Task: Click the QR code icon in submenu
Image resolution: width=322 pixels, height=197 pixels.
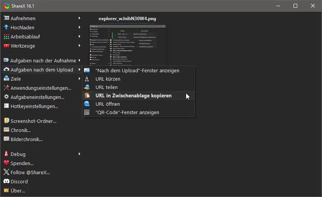Action: pos(87,112)
